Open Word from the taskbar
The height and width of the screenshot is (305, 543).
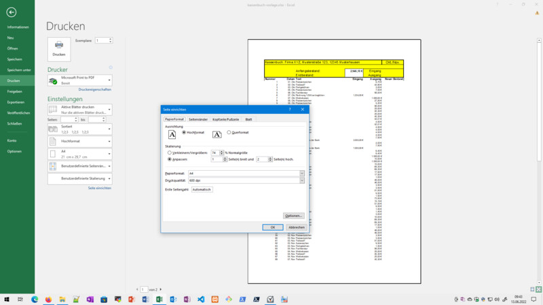[x=145, y=299]
